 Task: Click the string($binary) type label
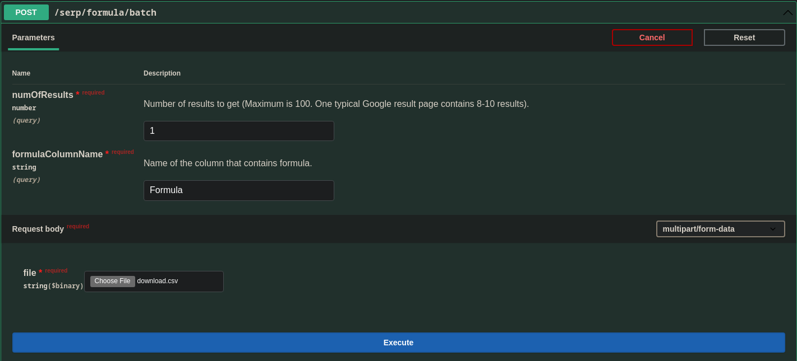tap(53, 286)
